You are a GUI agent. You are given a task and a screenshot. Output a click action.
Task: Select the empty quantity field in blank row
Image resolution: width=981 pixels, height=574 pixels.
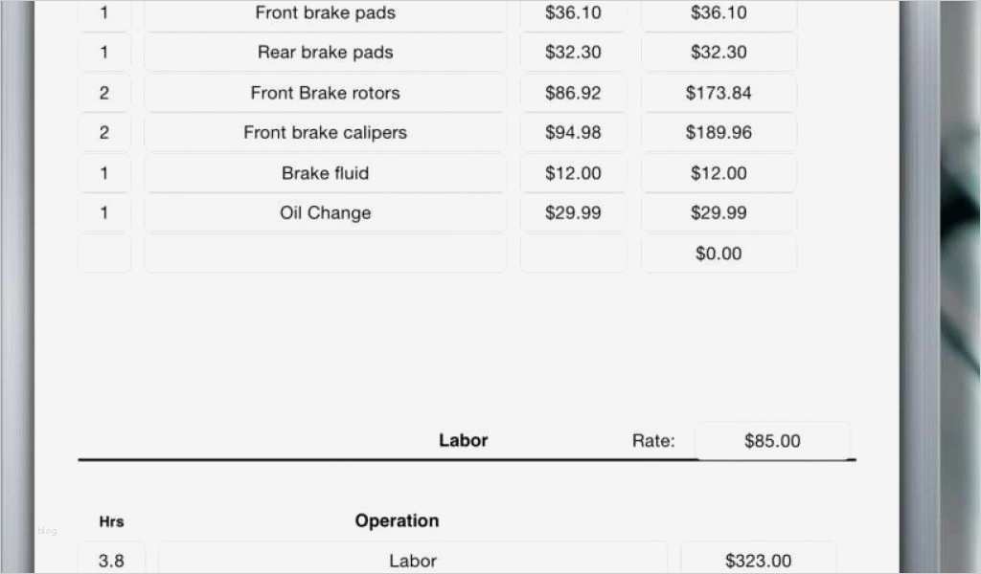pyautogui.click(x=103, y=254)
